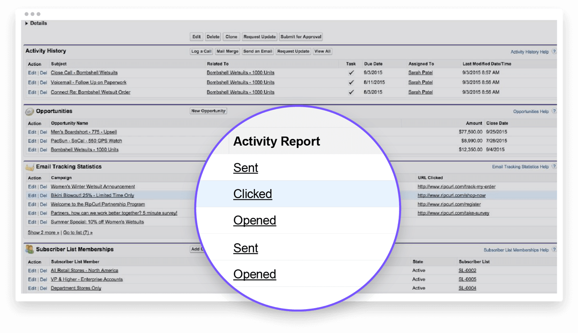Open Welcome to the RipCurl Partnership Program
Viewport: 578px width, 333px height.
pos(98,204)
